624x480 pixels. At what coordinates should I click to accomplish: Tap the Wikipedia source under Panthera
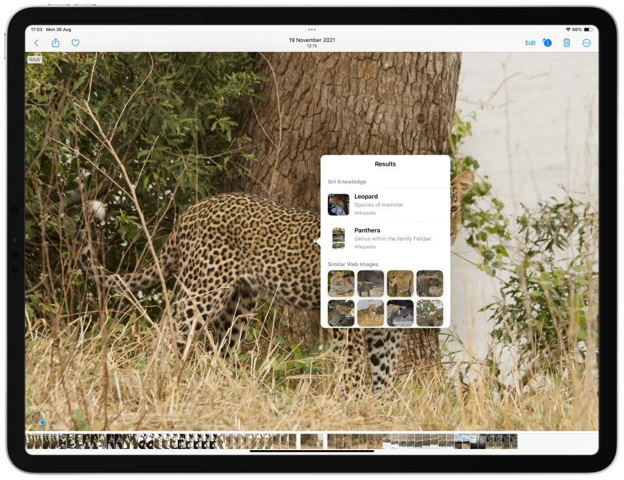[x=365, y=247]
